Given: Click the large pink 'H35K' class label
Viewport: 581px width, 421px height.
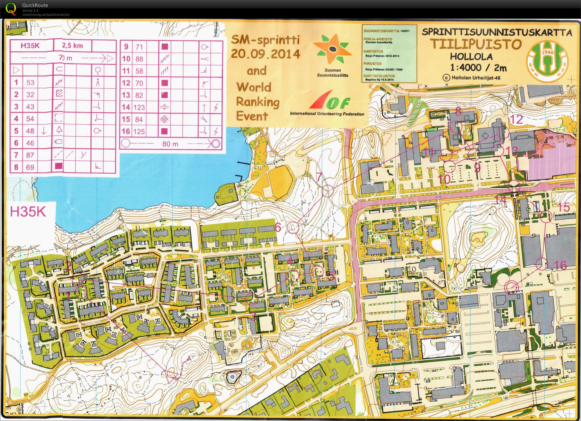Looking at the screenshot, I should click(x=28, y=212).
